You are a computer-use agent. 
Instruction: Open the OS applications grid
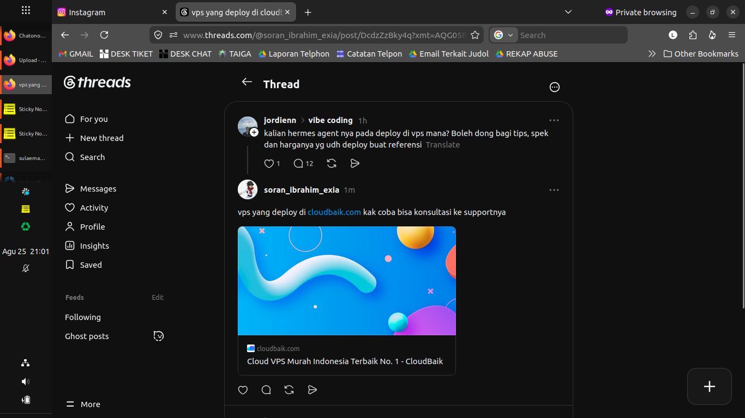tap(26, 10)
